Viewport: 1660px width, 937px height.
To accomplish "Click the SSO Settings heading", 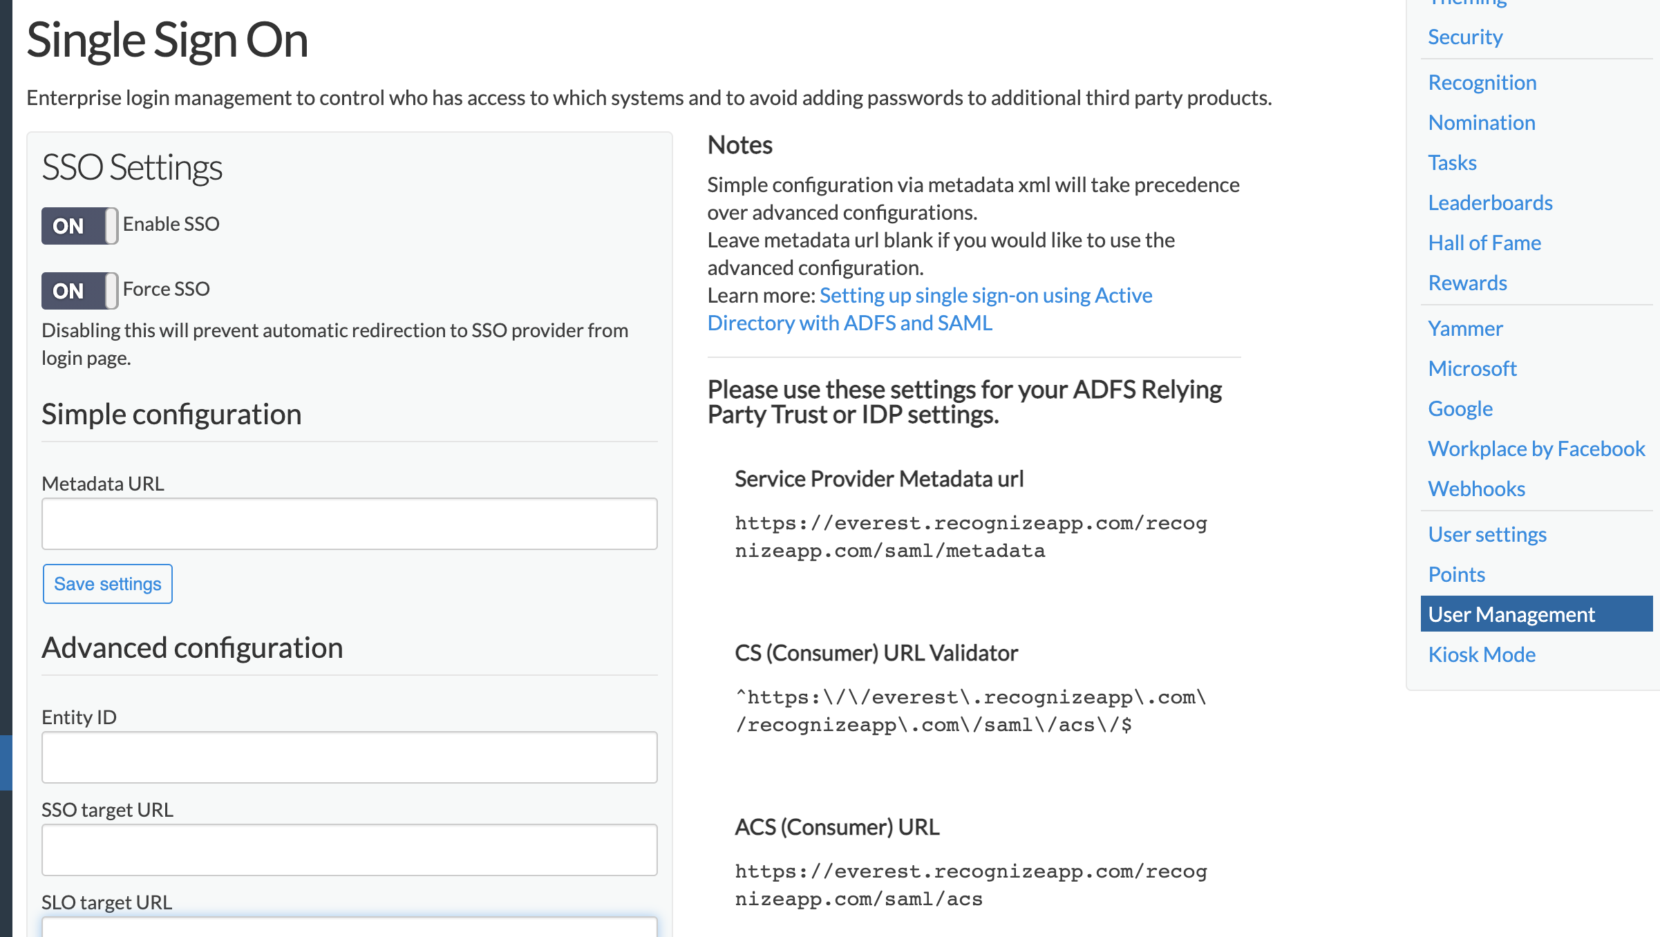I will (132, 167).
